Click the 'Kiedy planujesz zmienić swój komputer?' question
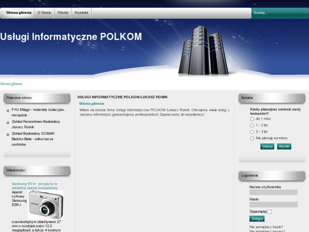Image resolution: width=309 pixels, height=232 pixels. [275, 112]
